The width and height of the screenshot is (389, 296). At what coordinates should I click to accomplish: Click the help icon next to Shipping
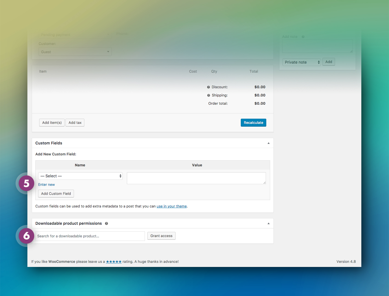(209, 95)
